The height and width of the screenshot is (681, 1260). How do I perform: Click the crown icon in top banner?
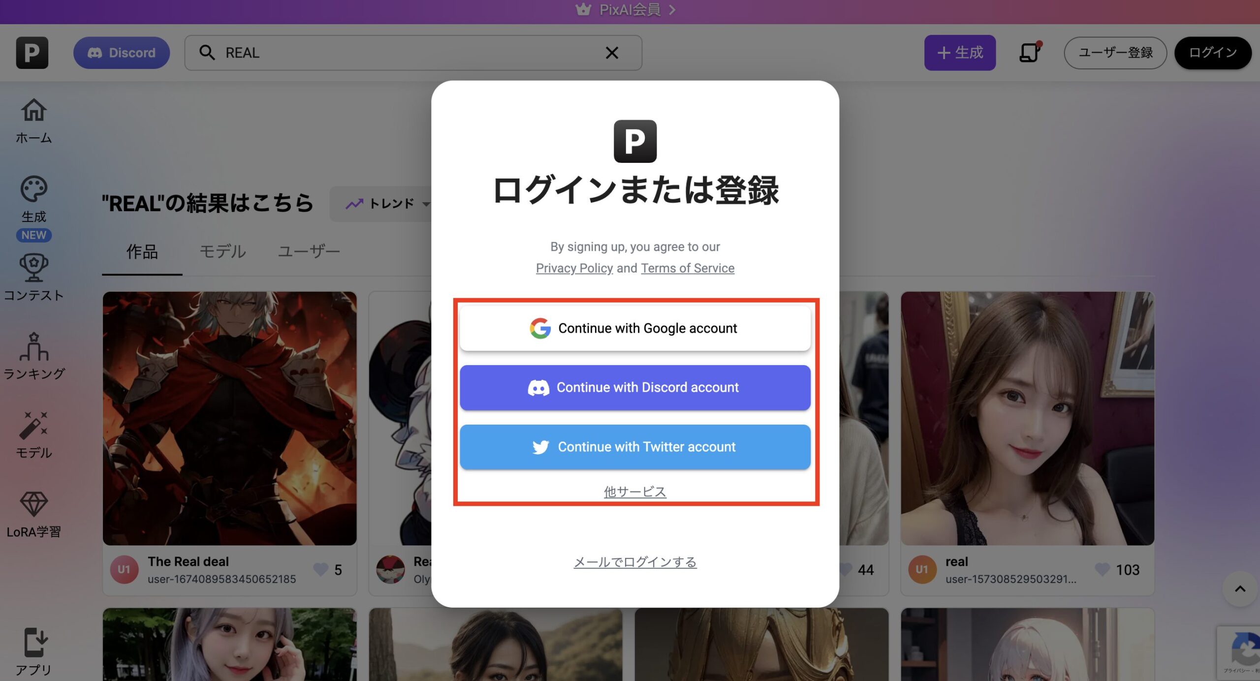[x=583, y=9]
